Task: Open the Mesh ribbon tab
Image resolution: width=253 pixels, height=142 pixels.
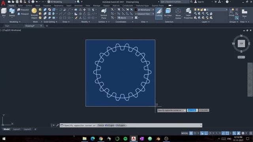Action: click(x=38, y=6)
